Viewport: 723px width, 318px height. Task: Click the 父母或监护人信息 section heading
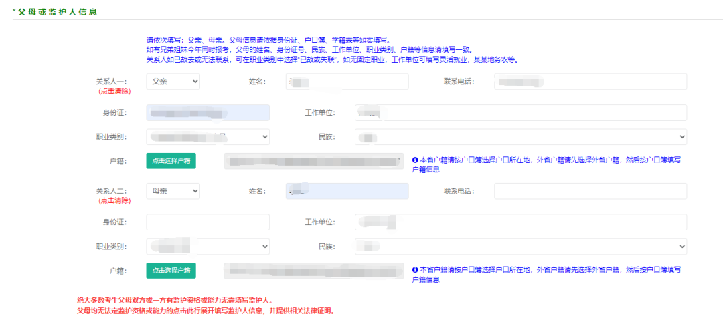coord(56,12)
